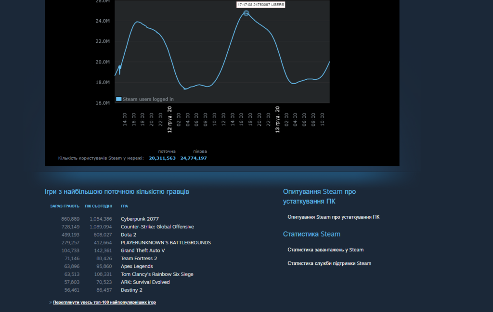
Task: Click the '12 груд. 20' date label on the axis
Action: click(170, 119)
